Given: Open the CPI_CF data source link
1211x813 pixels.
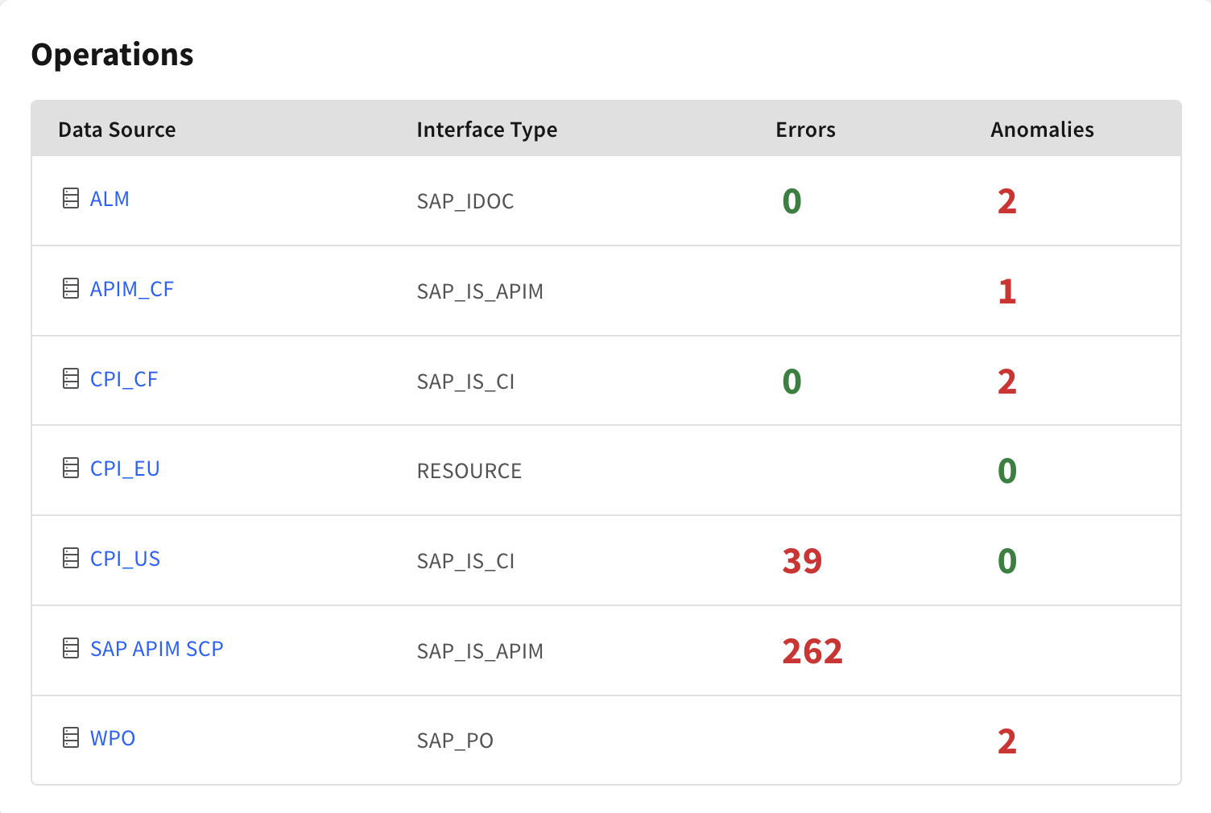Looking at the screenshot, I should 124,379.
